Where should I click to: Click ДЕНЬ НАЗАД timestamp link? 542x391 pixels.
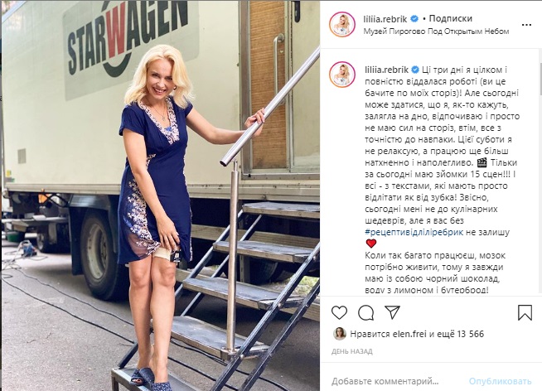(352, 351)
